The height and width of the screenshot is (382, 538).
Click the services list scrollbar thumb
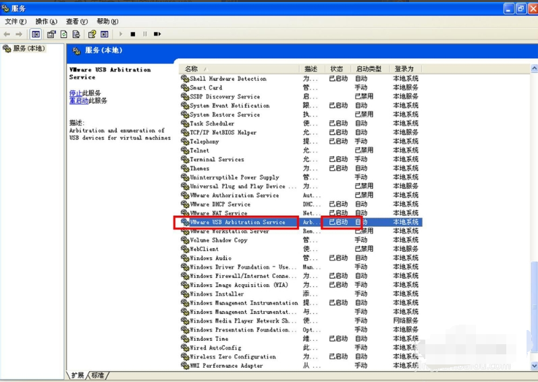click(x=534, y=307)
